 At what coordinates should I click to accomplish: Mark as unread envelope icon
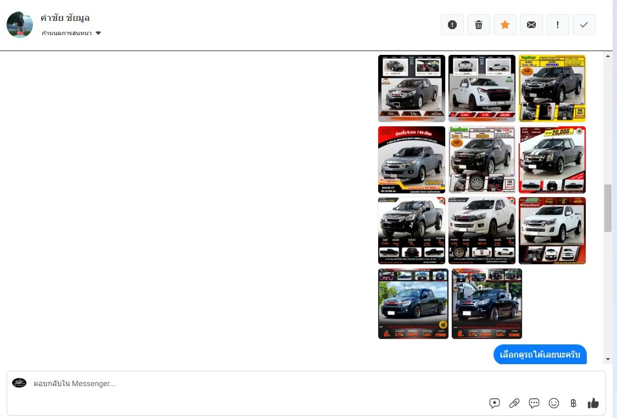[531, 25]
